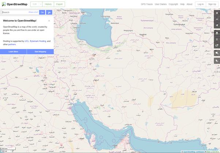This screenshot has width=220, height=153.
Task: Open the map Layers panel
Action: 217,33
